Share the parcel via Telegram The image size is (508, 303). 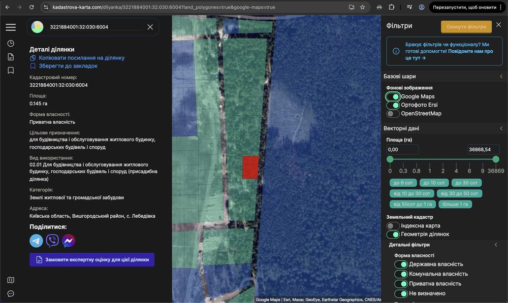click(37, 241)
